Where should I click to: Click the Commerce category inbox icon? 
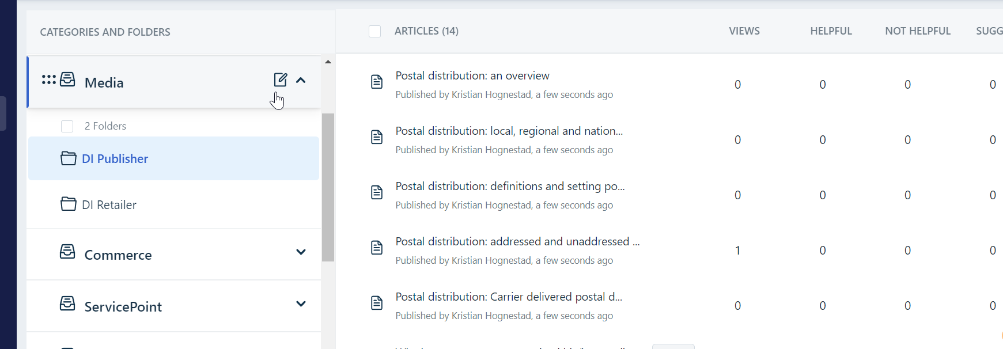pyautogui.click(x=67, y=252)
